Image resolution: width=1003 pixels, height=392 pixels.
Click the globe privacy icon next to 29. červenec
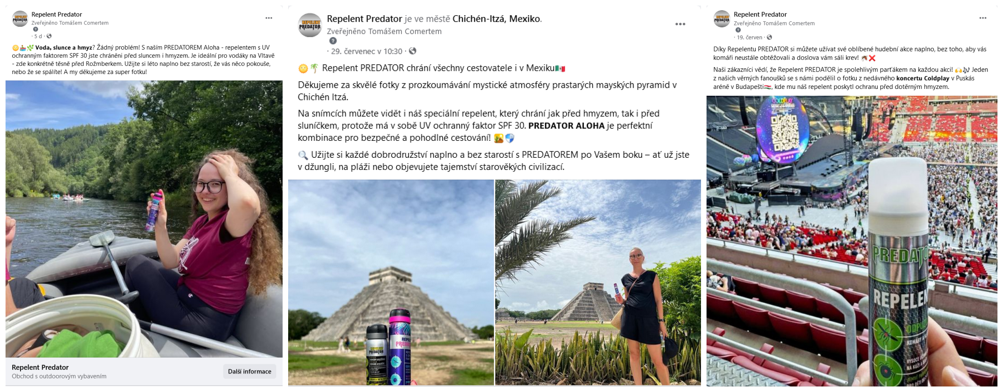(x=413, y=51)
